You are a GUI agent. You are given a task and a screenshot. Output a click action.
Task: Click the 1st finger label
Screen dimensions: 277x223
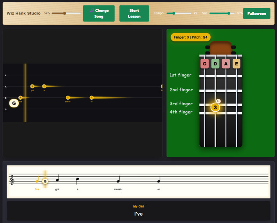pyautogui.click(x=180, y=75)
